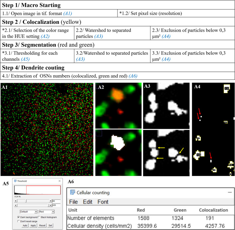The width and height of the screenshot is (235, 230).
Task: Click the minimum threshold slider thumb
Action: pos(26,201)
